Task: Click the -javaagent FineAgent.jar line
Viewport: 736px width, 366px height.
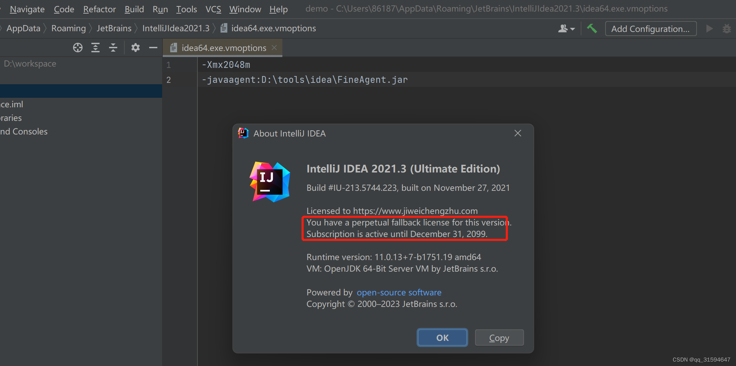Action: [x=304, y=79]
